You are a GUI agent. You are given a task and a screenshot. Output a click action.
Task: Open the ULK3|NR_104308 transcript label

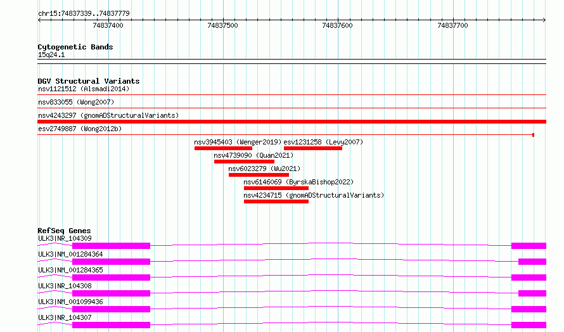65,286
